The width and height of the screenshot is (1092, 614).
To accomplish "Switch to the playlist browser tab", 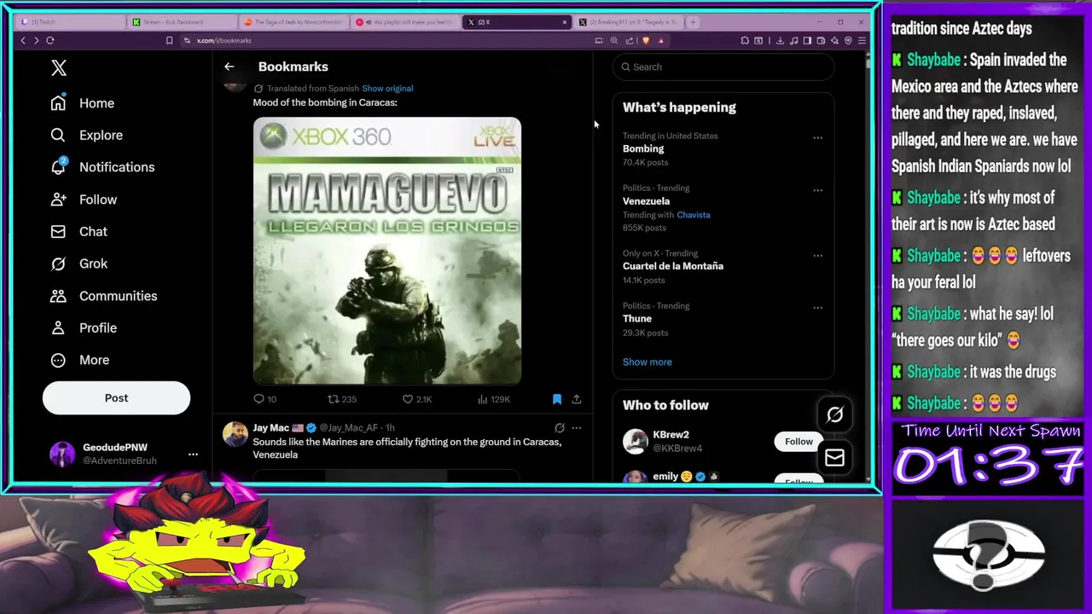I will (x=404, y=22).
